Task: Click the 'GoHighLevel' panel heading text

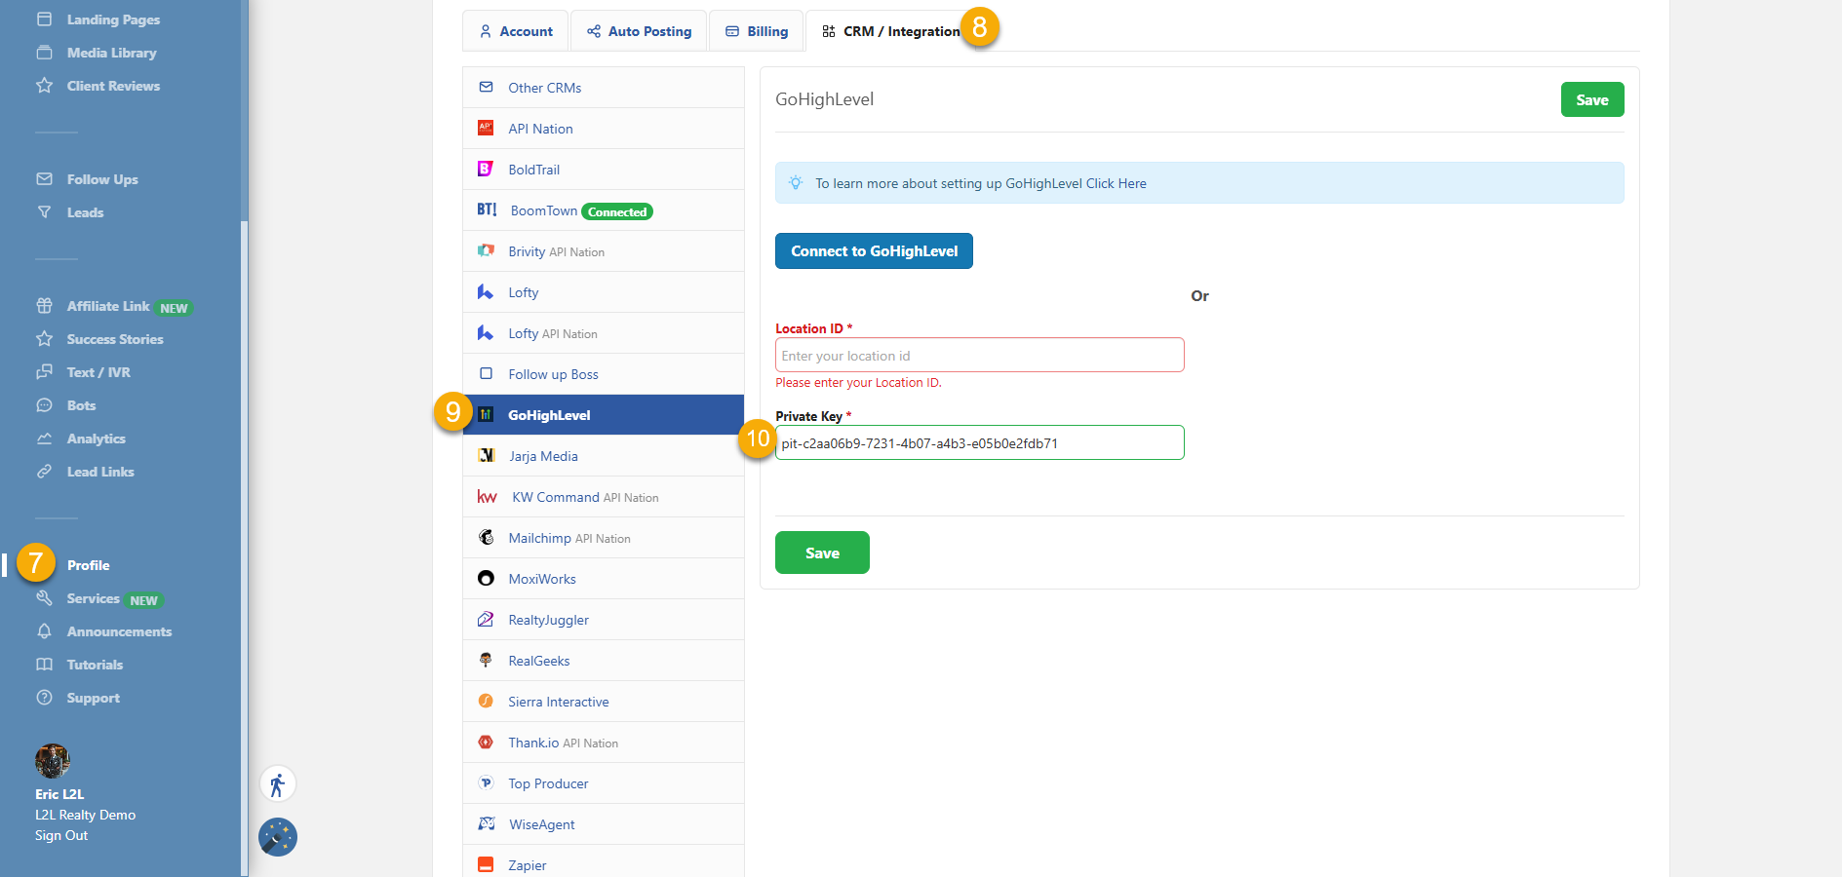Action: (824, 99)
